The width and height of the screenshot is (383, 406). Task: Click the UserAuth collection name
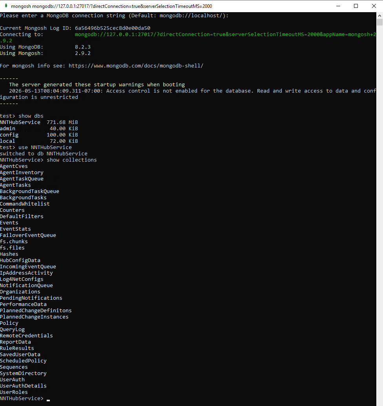12,380
